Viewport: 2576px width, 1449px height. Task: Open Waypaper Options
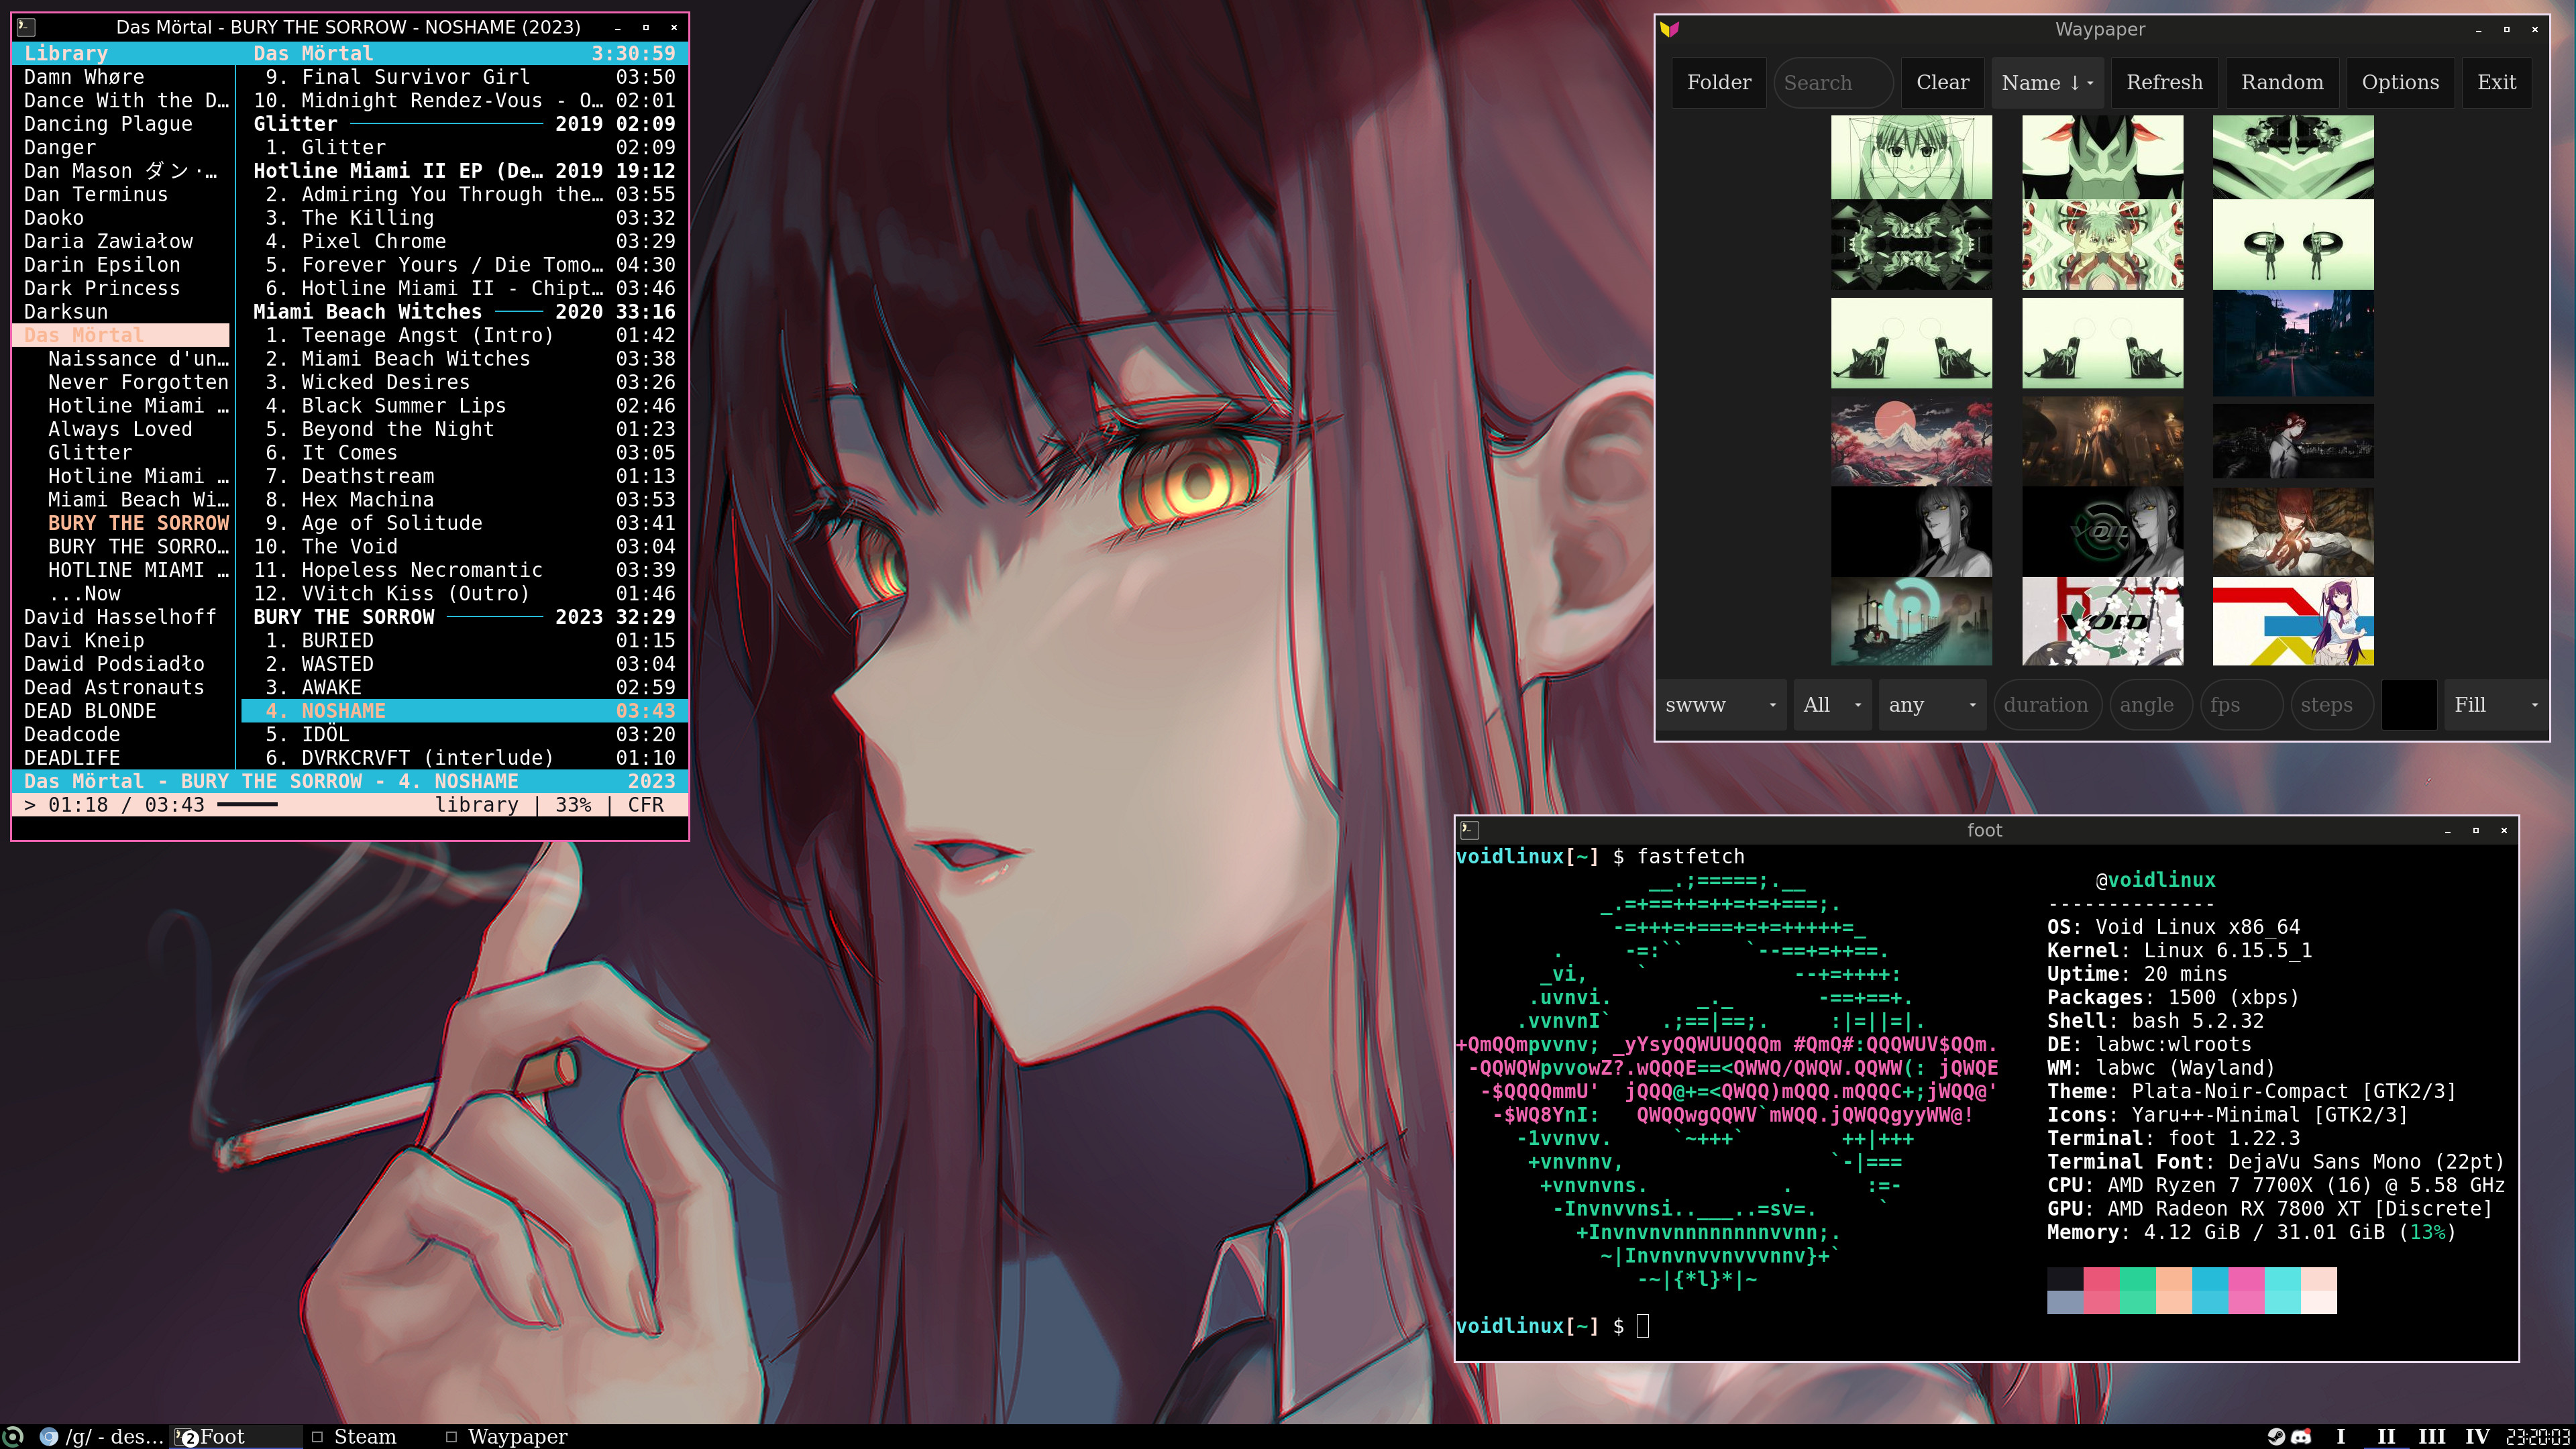2400,82
